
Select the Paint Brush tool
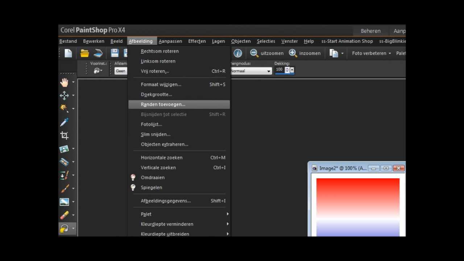pyautogui.click(x=65, y=188)
